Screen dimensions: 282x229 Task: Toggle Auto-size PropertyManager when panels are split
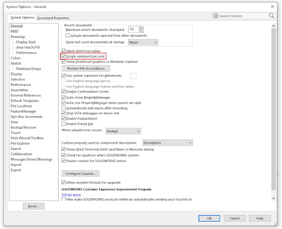click(64, 103)
